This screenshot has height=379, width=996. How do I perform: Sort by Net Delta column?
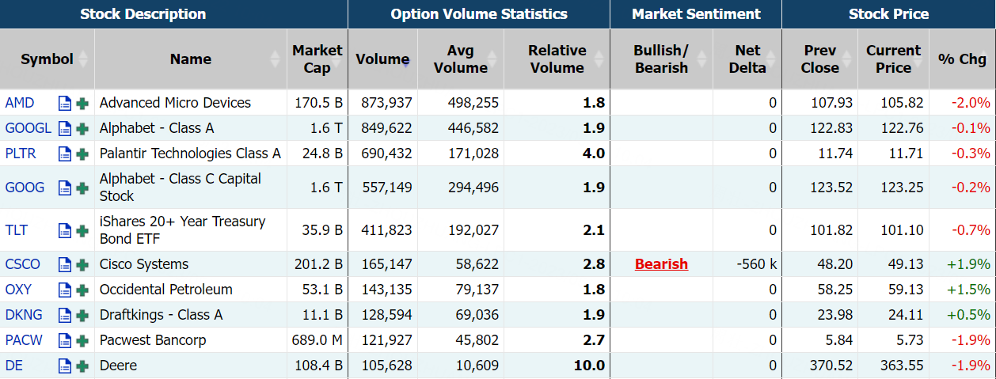[x=747, y=59]
